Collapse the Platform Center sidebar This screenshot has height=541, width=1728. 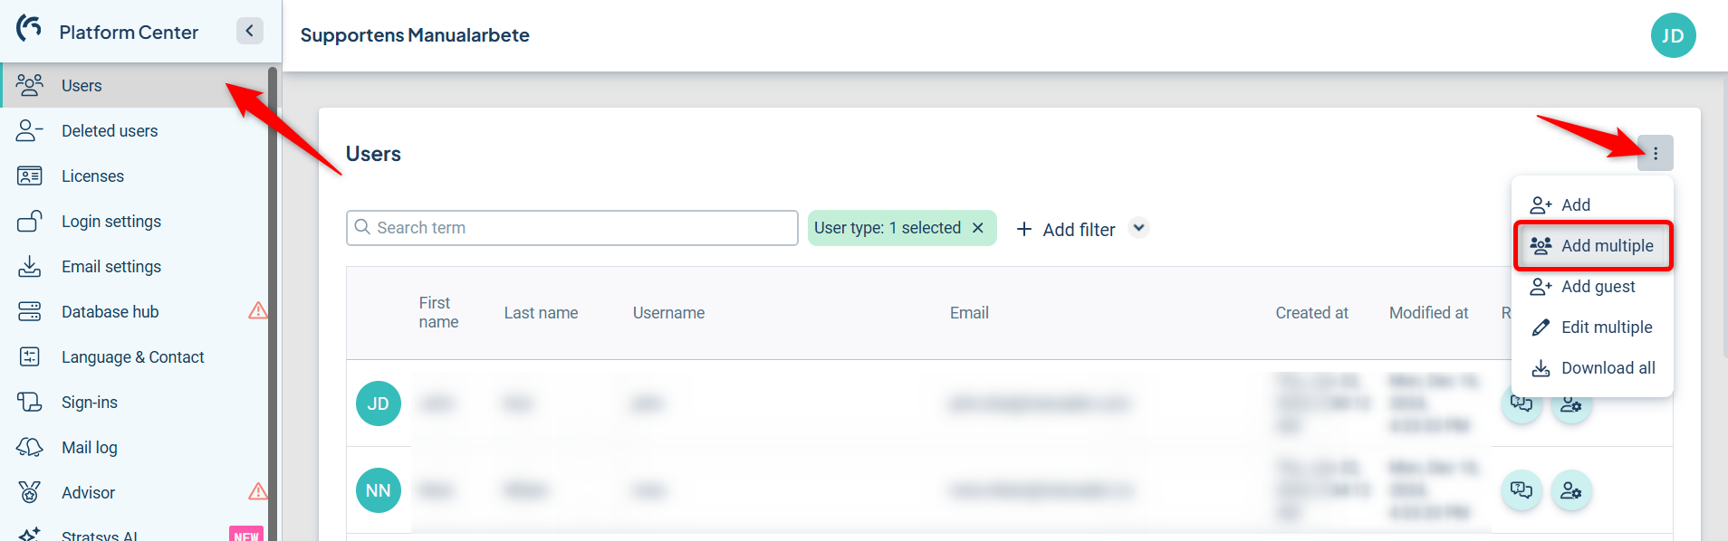(249, 31)
